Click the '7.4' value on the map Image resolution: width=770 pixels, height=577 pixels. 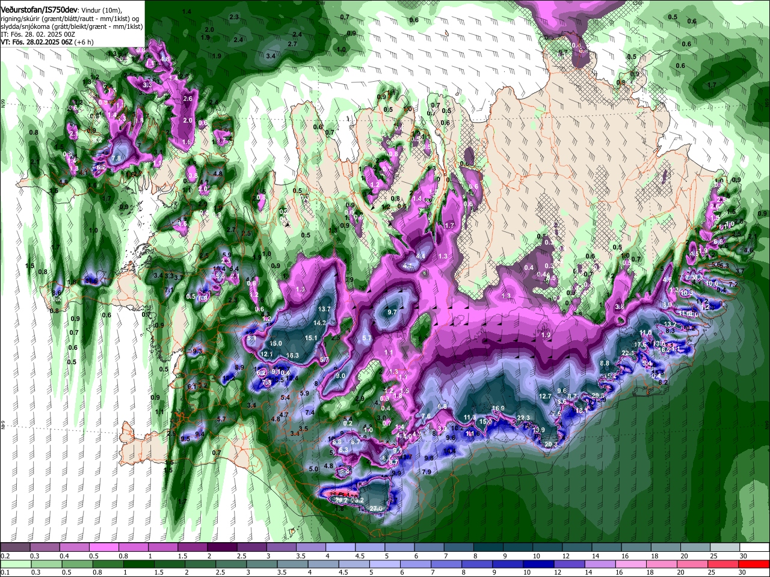tap(310, 412)
